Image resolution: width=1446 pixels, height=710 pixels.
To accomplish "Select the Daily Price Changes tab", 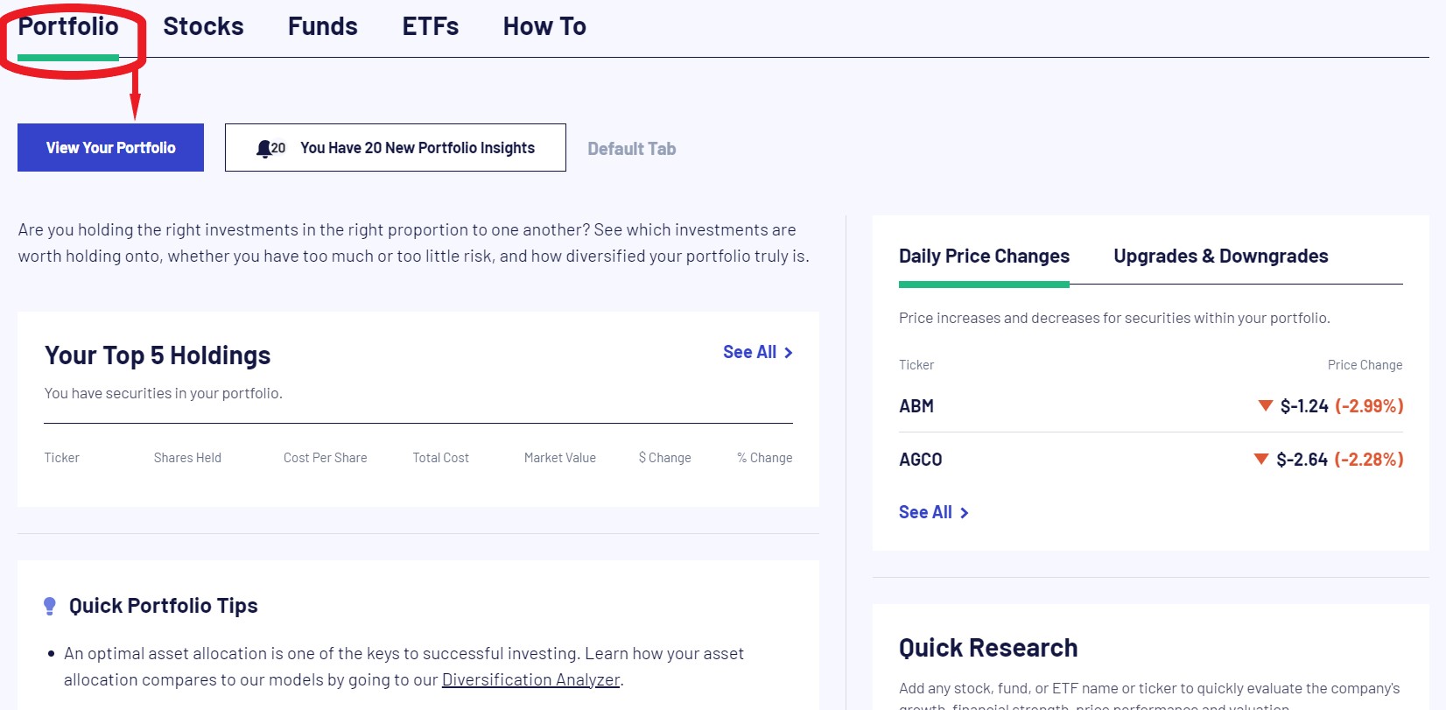I will 984,256.
